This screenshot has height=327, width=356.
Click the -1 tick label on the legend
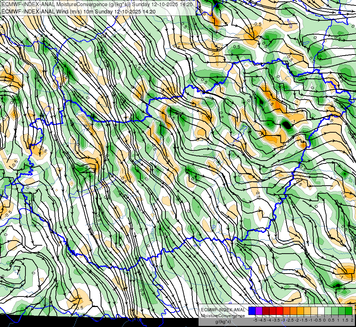[x=311, y=320]
